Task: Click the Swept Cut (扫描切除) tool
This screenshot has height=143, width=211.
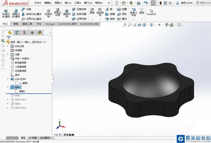Action: coord(79,9)
